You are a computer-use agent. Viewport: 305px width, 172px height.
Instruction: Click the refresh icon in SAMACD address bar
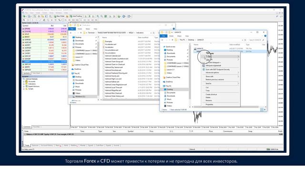click(245, 40)
